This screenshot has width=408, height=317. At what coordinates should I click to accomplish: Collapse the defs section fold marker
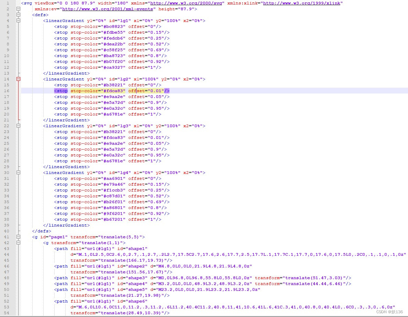(19, 15)
